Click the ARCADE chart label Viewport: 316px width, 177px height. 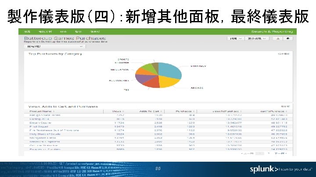197,88
